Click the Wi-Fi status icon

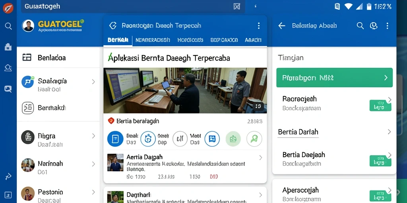[x=348, y=6]
